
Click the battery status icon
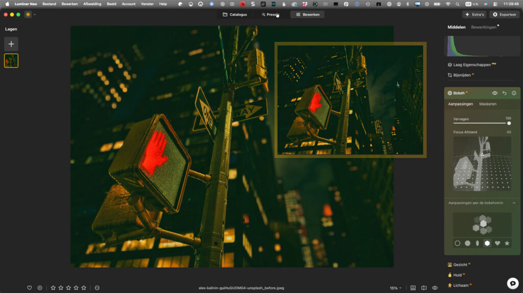click(x=437, y=4)
